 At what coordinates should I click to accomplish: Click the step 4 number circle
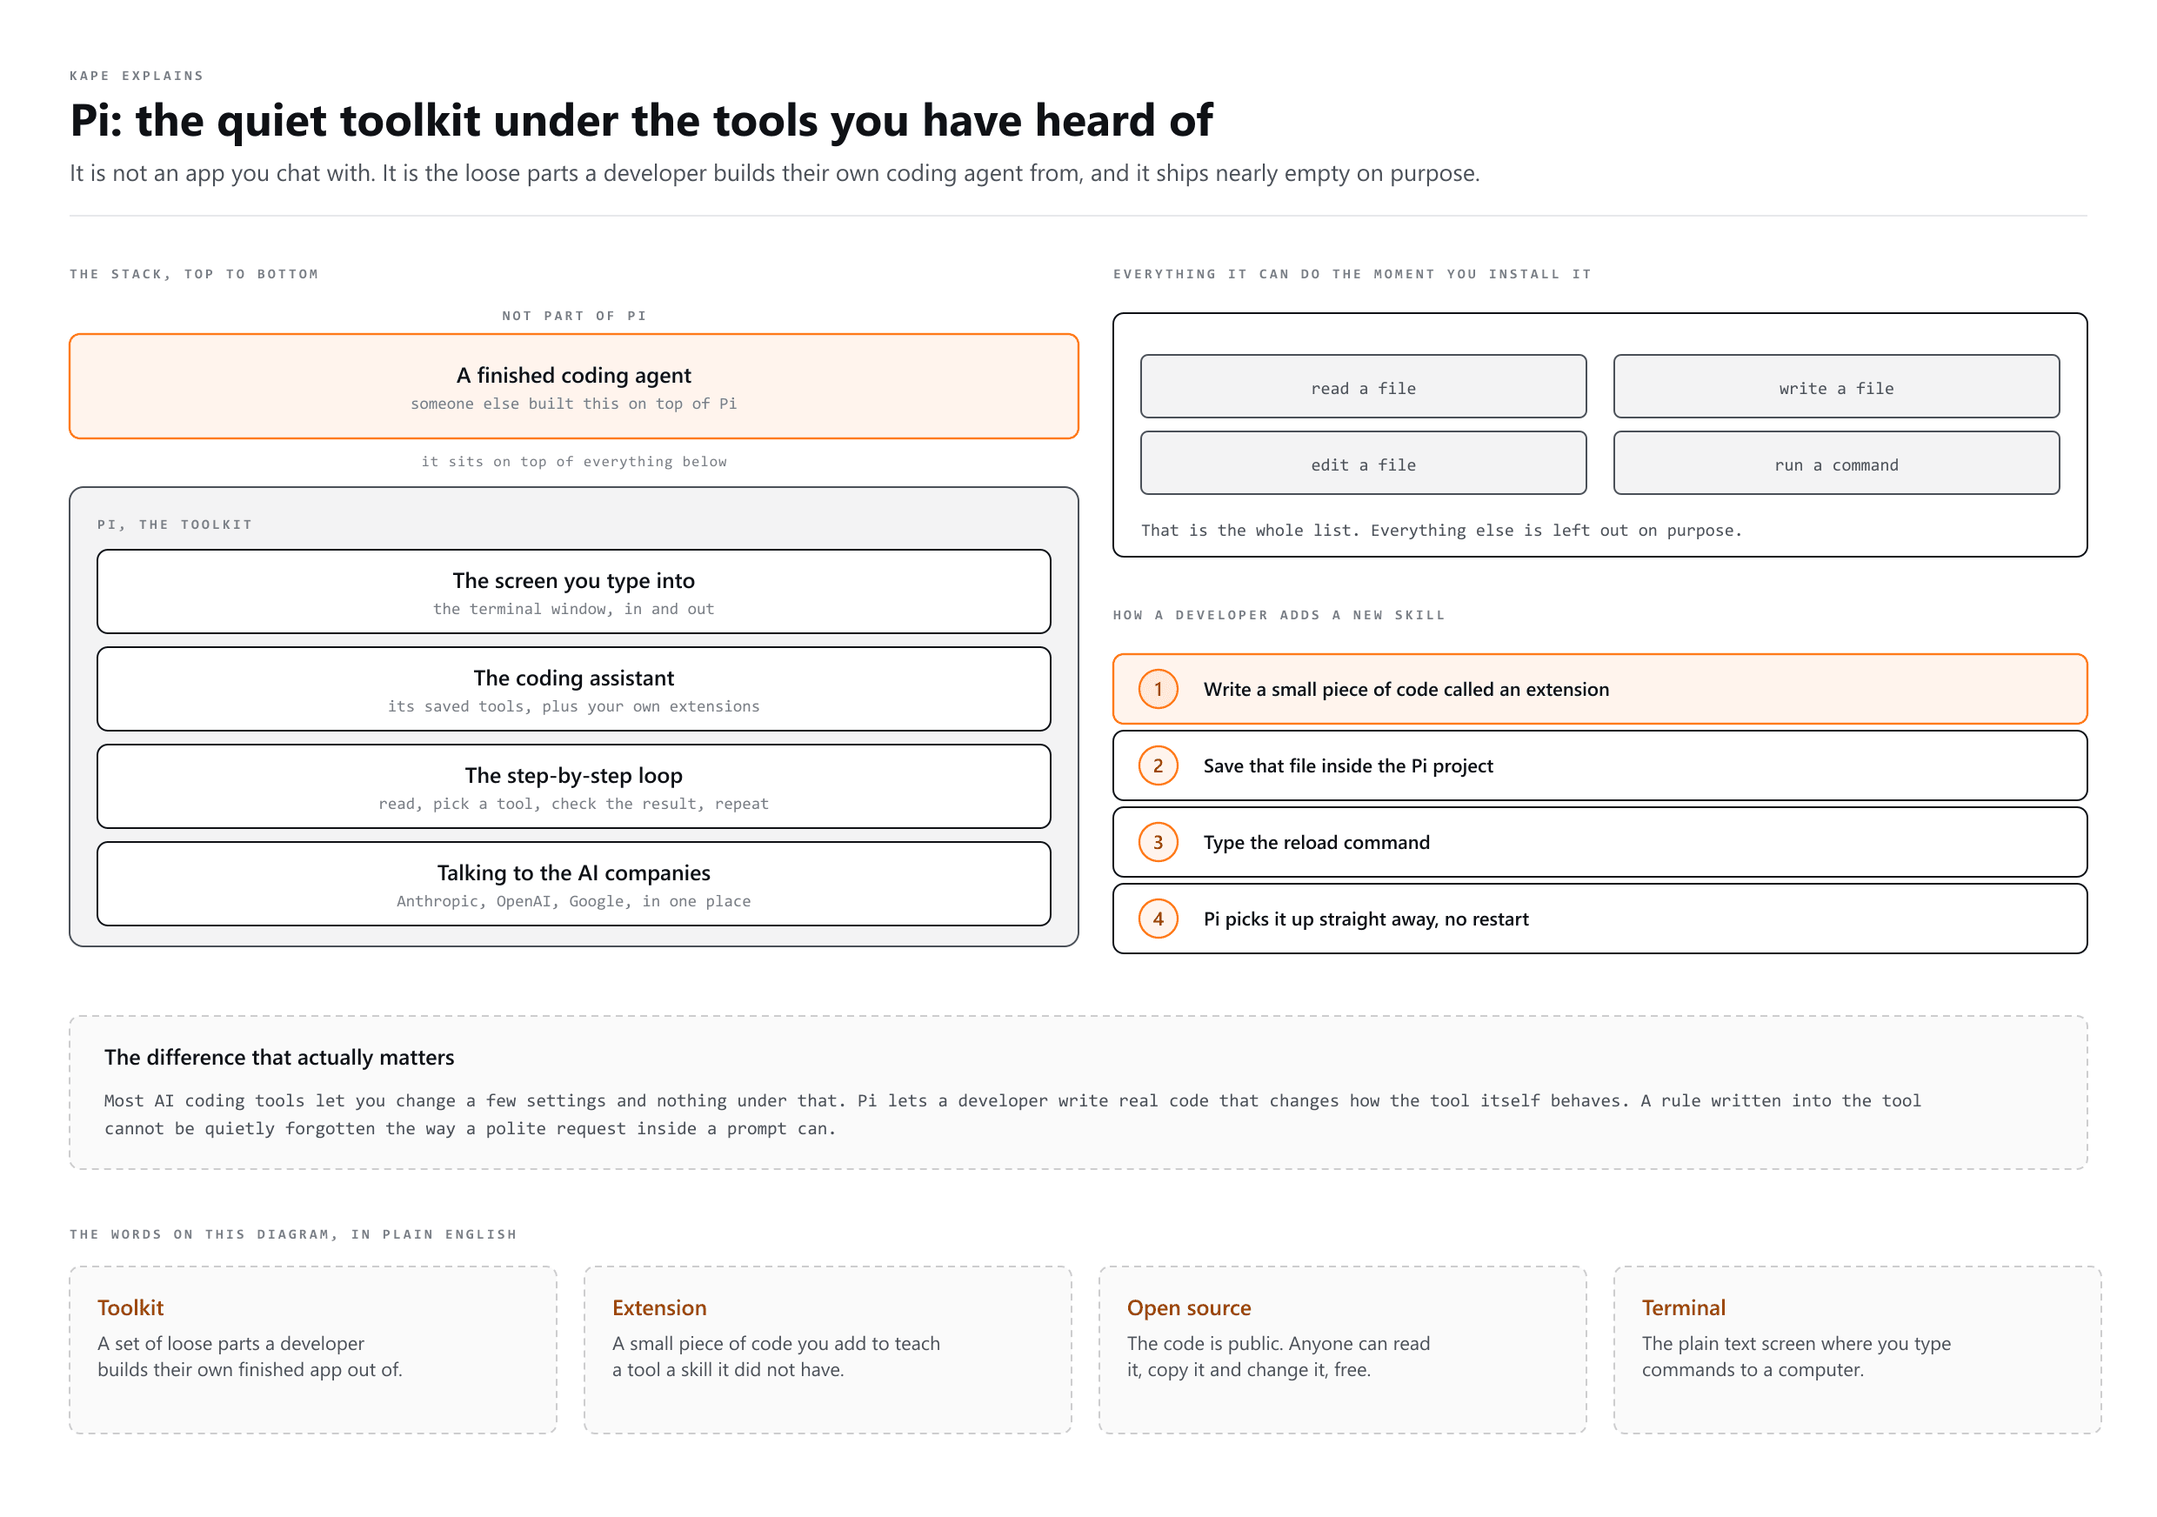pyautogui.click(x=1158, y=919)
